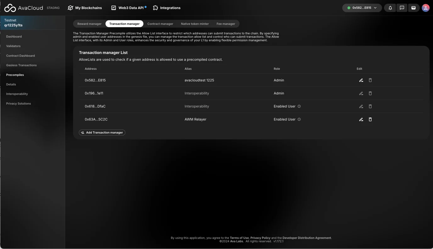Edit the AWM Relayer entry
The width and height of the screenshot is (433, 249).
[x=361, y=119]
